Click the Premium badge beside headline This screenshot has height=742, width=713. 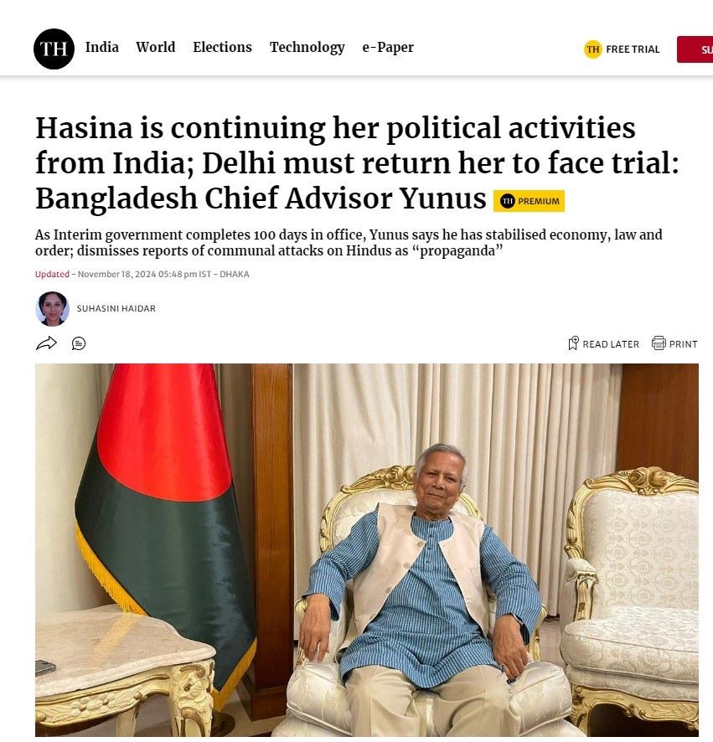pos(529,201)
